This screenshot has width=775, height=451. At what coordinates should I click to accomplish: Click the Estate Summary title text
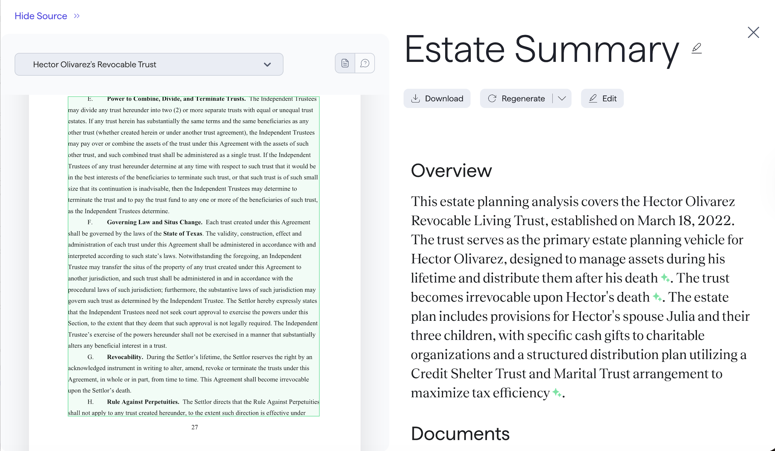(542, 50)
